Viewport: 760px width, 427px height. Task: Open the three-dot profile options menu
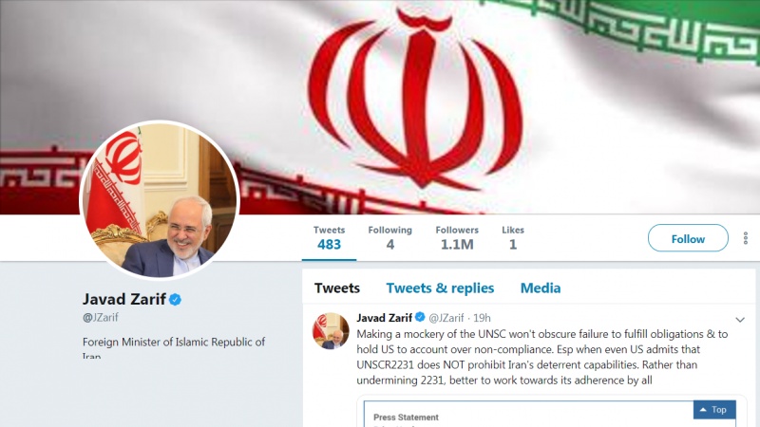coord(746,238)
